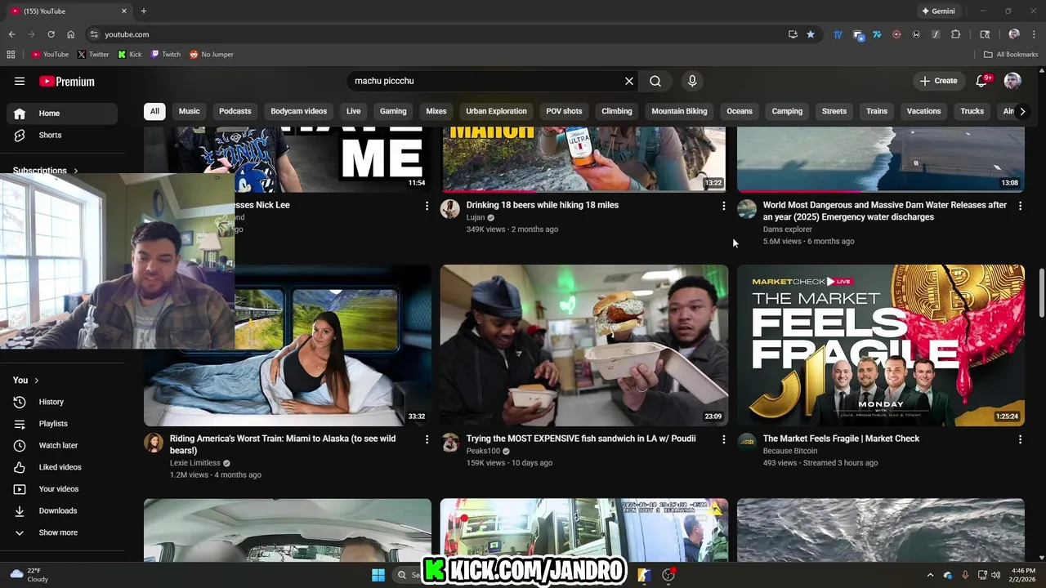Reload the page in the browser
Image resolution: width=1046 pixels, height=588 pixels.
click(x=51, y=34)
